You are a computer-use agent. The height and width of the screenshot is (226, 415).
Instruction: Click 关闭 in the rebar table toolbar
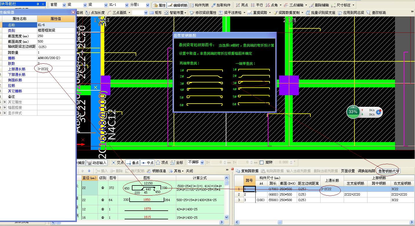point(190,171)
